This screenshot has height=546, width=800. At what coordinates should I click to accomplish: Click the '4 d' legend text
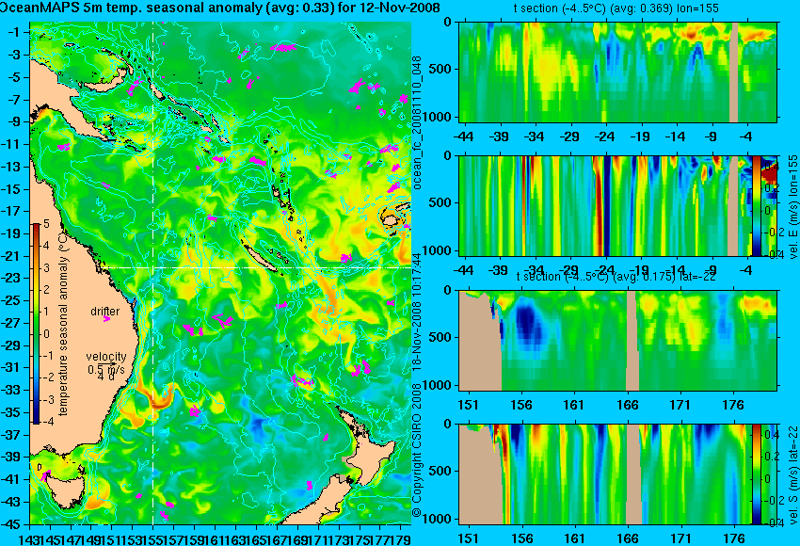pyautogui.click(x=106, y=377)
